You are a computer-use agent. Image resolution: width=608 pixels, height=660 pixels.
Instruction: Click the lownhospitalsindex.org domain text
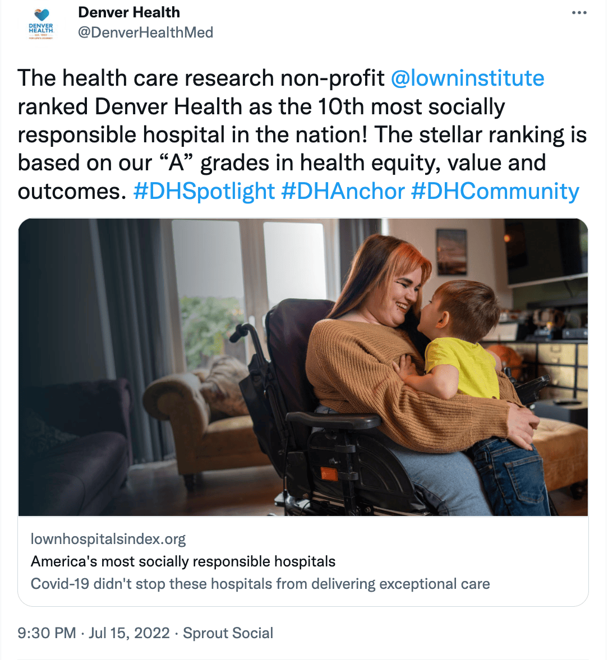tap(108, 539)
